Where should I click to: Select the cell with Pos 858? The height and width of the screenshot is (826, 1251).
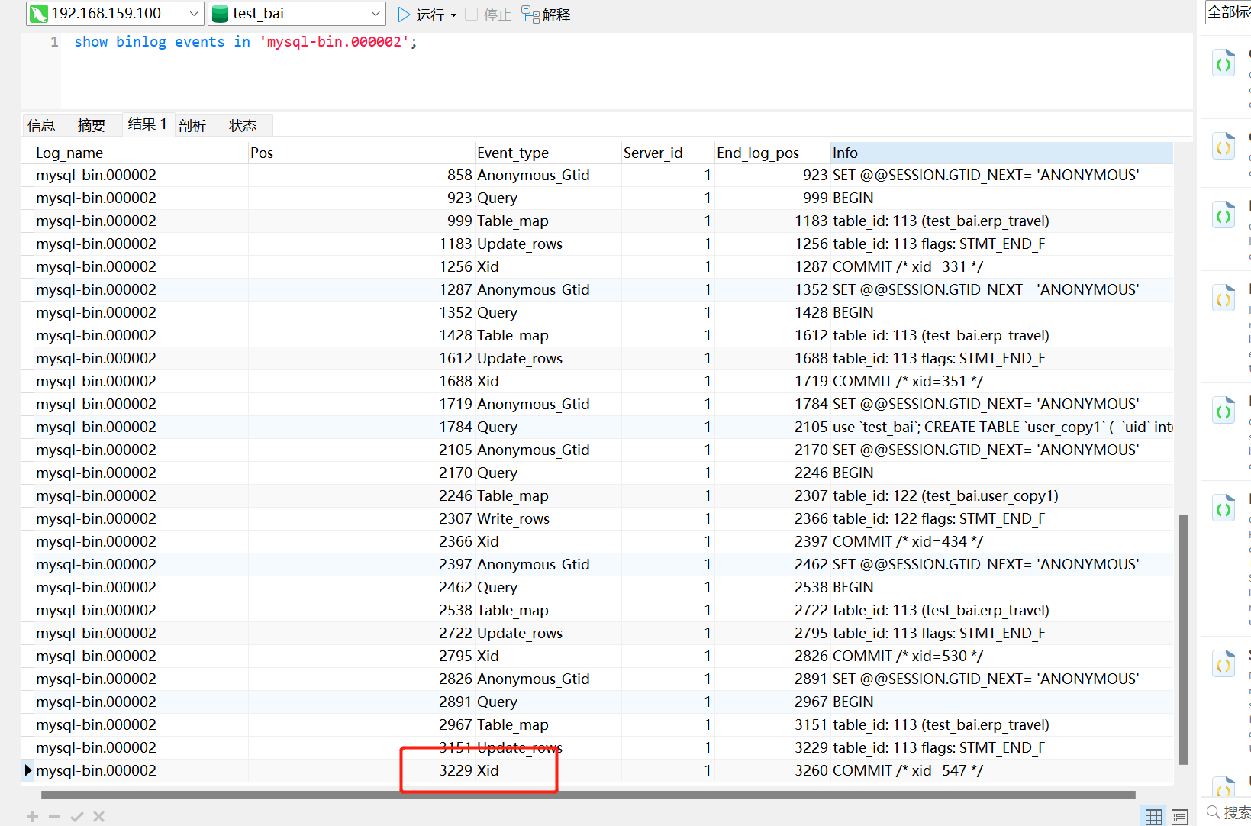click(362, 175)
